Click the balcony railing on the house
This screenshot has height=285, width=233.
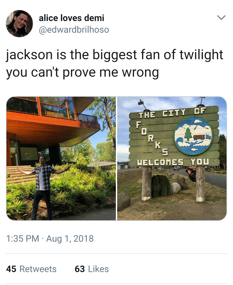[88, 118]
